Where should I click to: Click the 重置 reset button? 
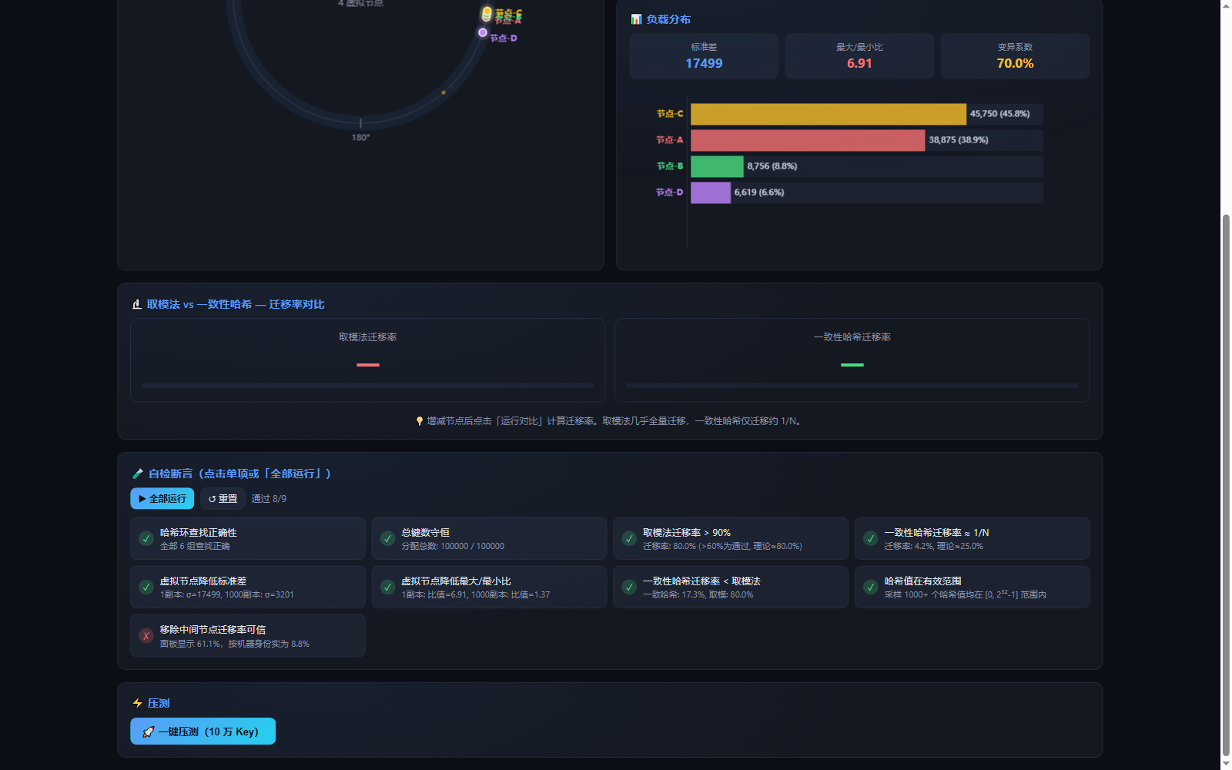point(223,499)
